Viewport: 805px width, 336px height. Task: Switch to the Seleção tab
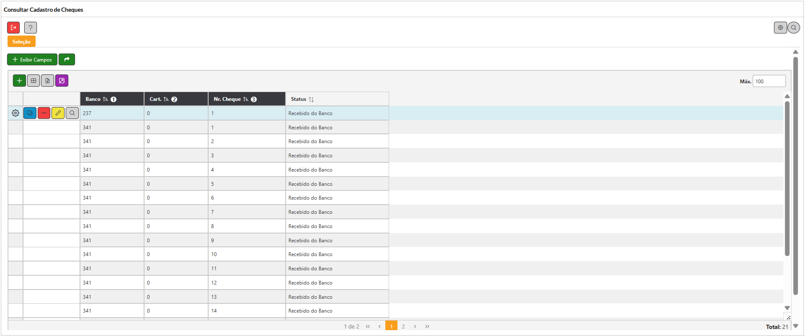(x=21, y=41)
